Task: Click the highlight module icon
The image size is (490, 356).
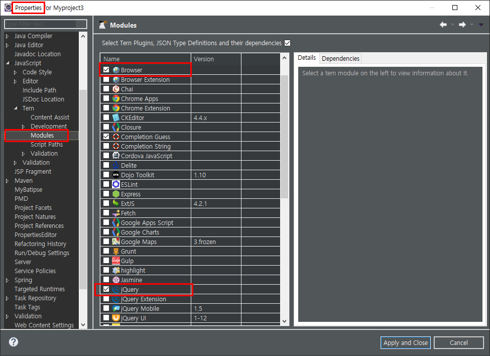Action: pos(116,270)
